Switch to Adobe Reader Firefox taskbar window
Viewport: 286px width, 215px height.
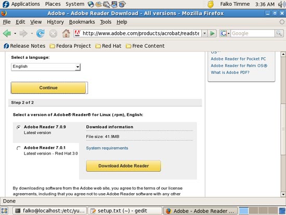200,211
